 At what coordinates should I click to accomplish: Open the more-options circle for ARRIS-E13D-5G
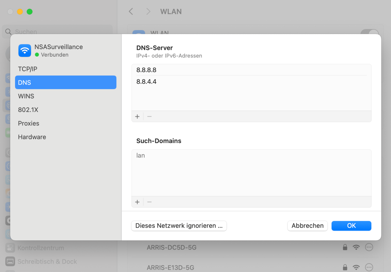click(x=369, y=267)
